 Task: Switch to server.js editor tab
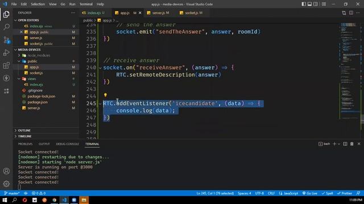click(x=159, y=12)
